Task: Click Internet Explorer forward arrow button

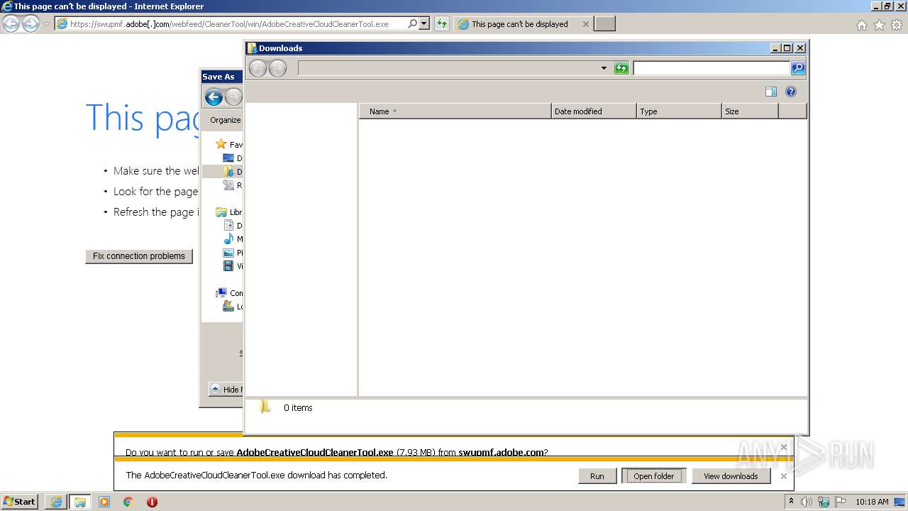Action: tap(31, 24)
